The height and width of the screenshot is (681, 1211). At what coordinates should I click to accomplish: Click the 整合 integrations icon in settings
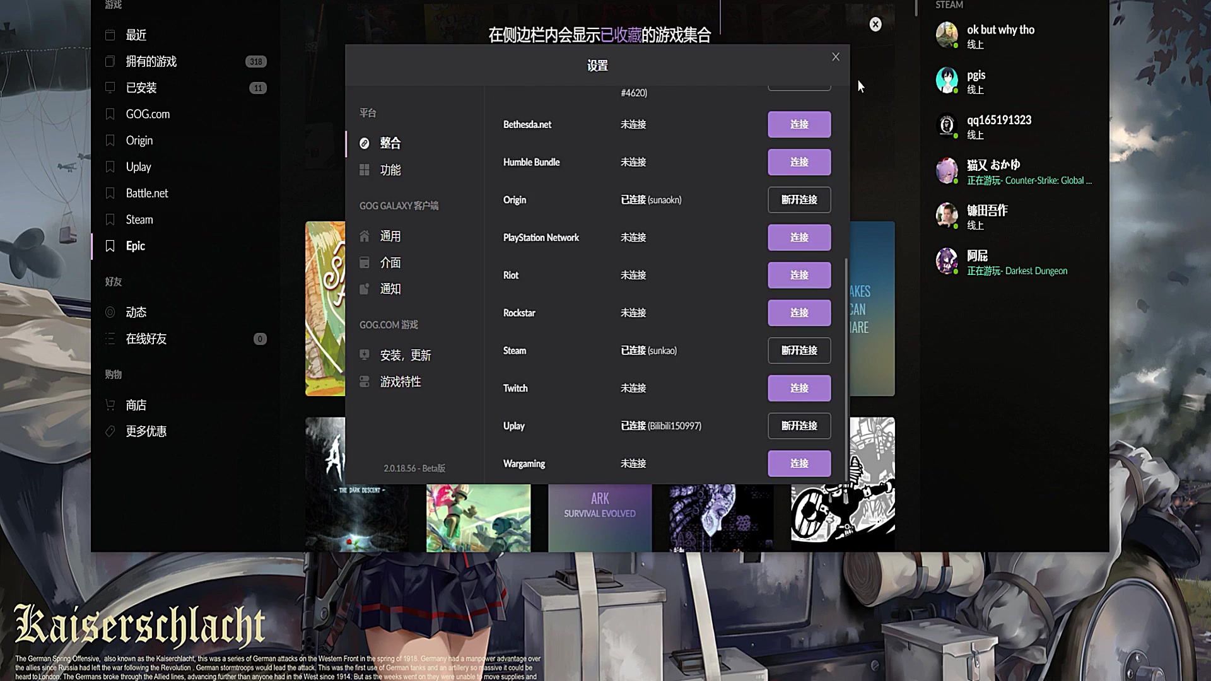(365, 143)
